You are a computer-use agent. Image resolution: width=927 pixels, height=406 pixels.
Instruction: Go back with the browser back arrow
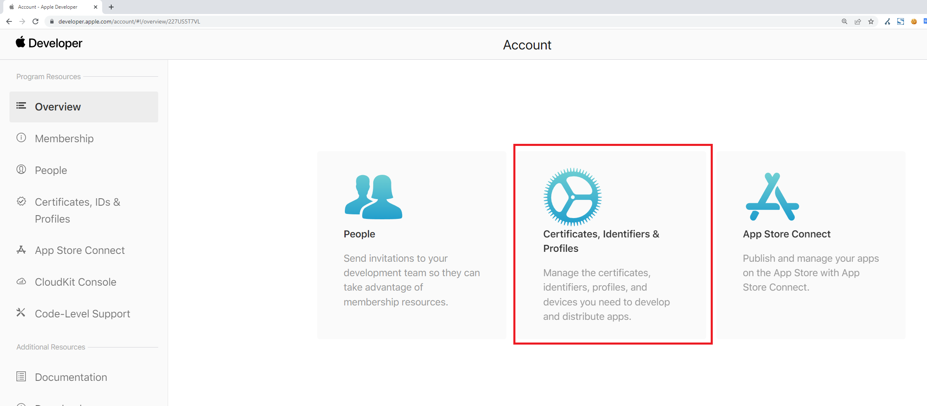[9, 21]
